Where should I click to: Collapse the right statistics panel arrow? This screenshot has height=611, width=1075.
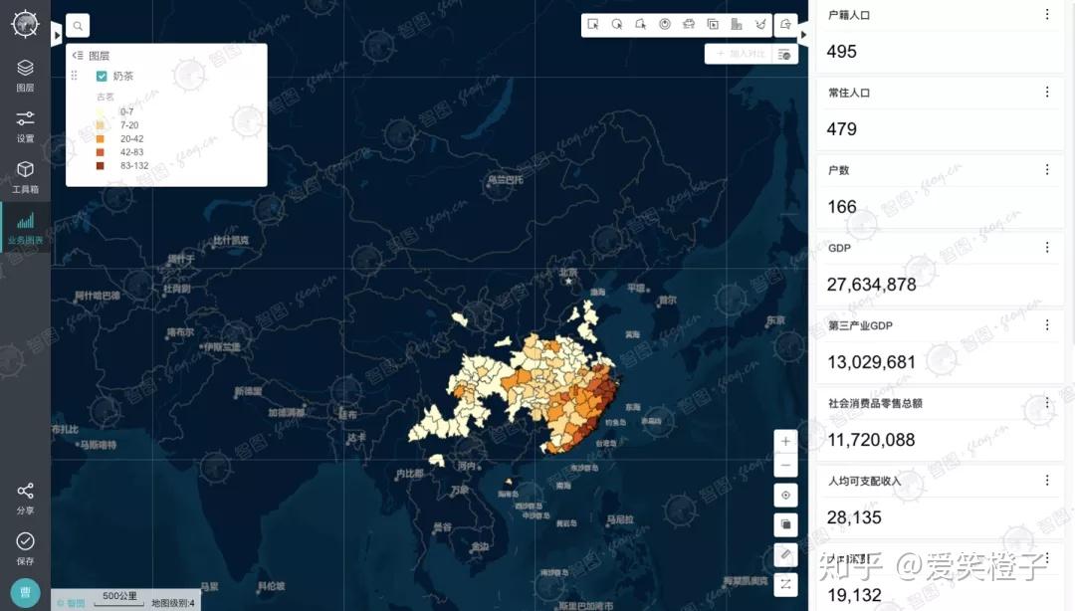(803, 34)
